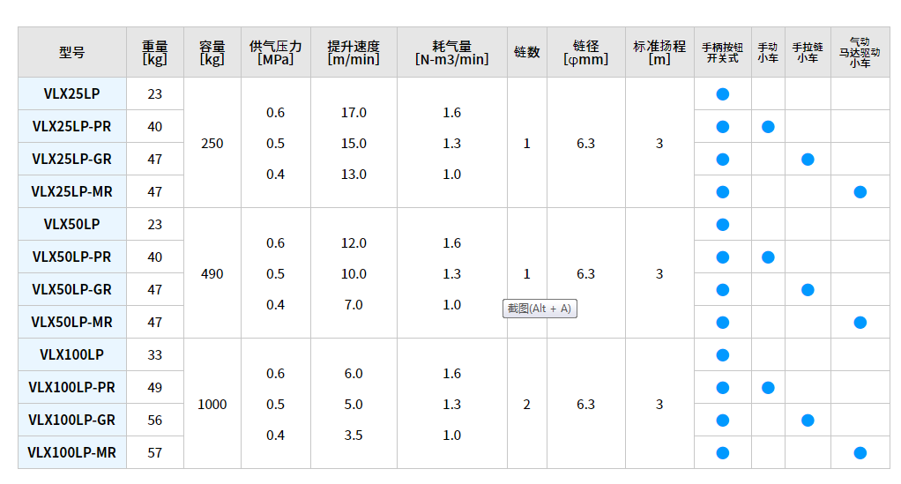Viewport: 901px width, 484px height.
Task: Click the 手动小车 dot in VLX50LP-PR row
Action: [x=768, y=257]
